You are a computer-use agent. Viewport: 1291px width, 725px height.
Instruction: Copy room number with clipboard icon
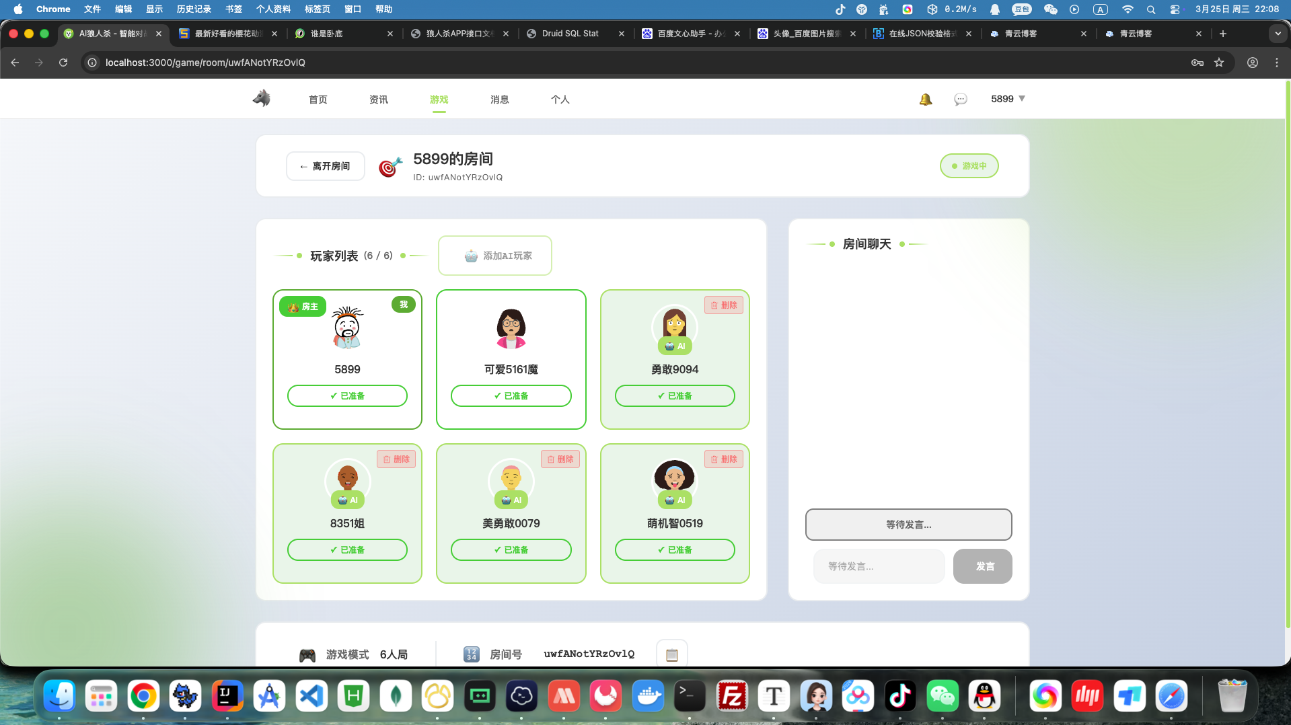(x=671, y=654)
